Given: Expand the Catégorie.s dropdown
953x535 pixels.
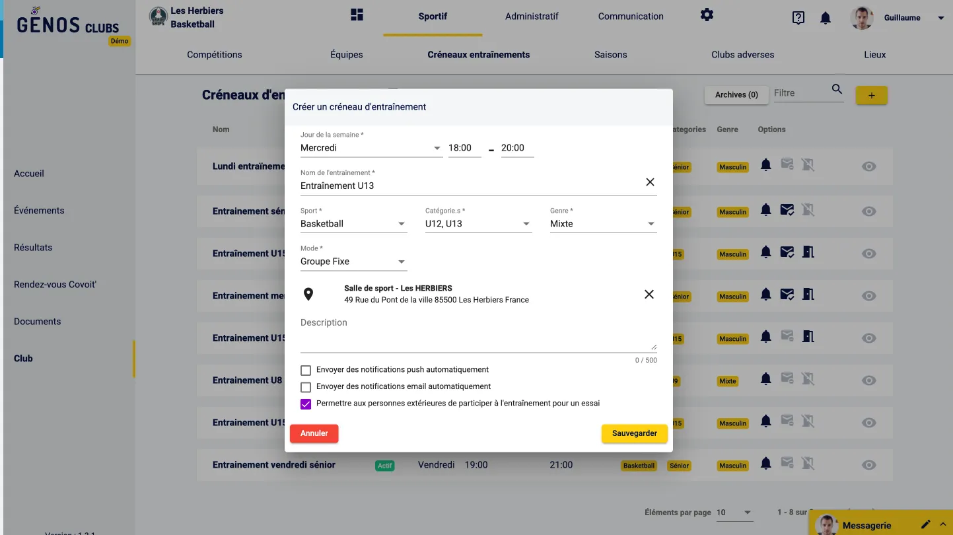Looking at the screenshot, I should click(478, 224).
